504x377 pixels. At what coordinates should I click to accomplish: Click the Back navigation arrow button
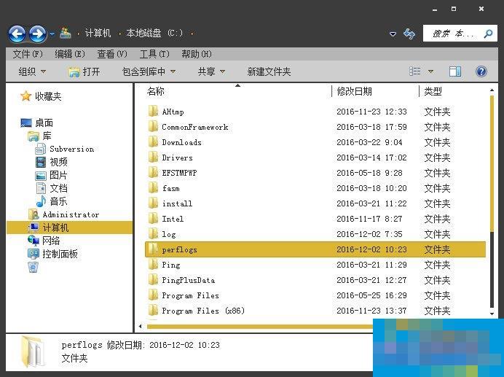coord(17,34)
